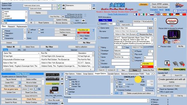Select the 'and' radio button

click(x=39, y=32)
